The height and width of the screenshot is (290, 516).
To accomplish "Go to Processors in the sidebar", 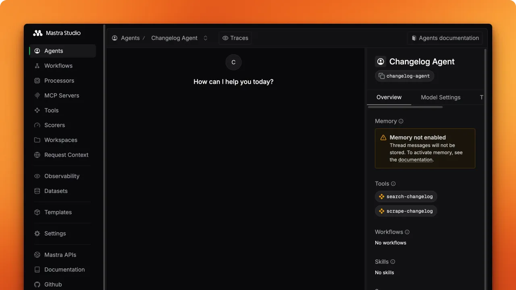I will tap(62, 81).
